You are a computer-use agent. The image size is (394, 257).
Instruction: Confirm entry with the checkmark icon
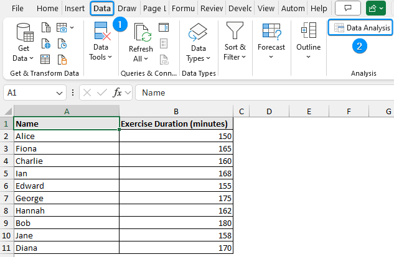(101, 92)
